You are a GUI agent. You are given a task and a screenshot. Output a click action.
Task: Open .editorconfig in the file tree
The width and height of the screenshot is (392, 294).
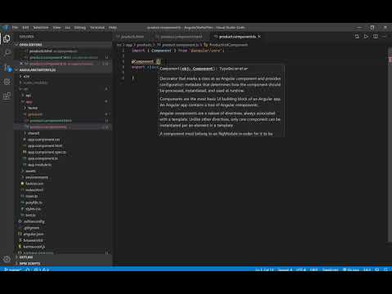63,221
